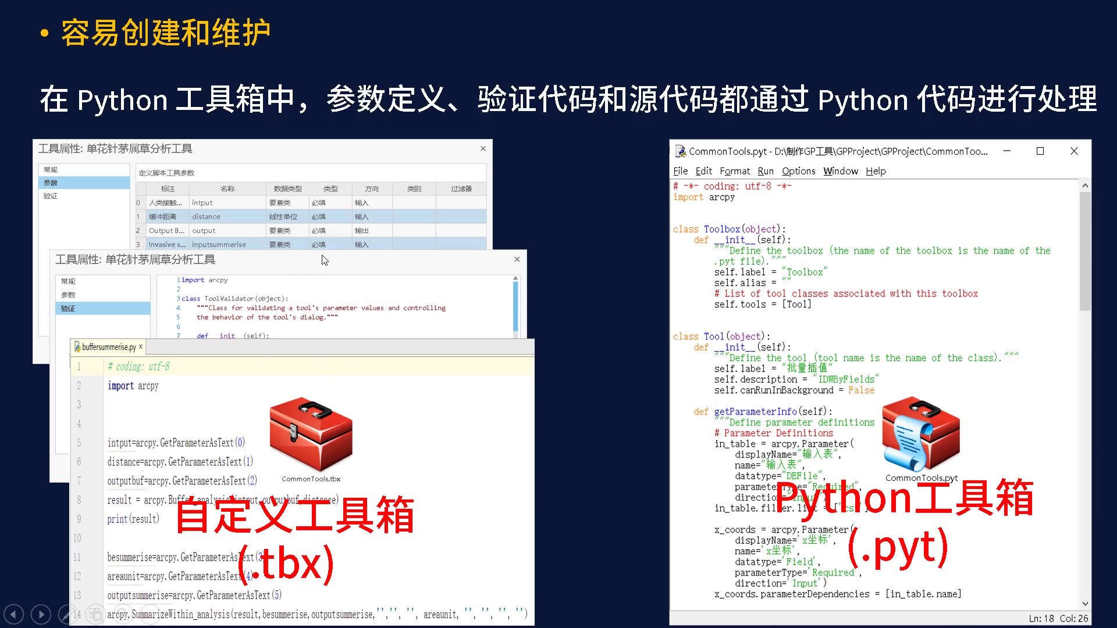This screenshot has height=628, width=1117.
Task: Click the IDLE icon in CommonTools.pyt title bar
Action: 680,151
